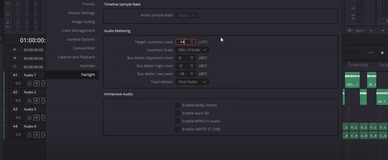Expand the Main 1 bus dropdown
Image resolution: width=388 pixels, height=160 pixels.
pyautogui.click(x=371, y=31)
